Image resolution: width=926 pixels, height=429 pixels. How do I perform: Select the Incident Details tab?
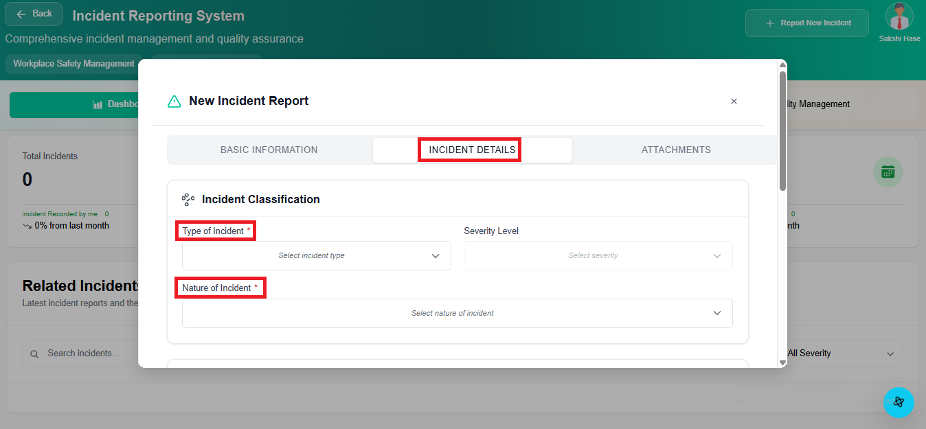[472, 150]
